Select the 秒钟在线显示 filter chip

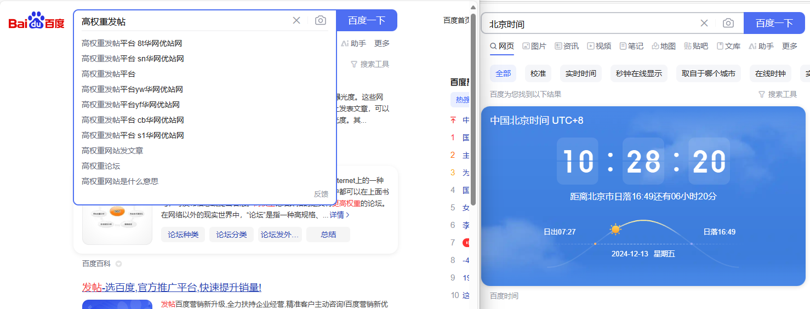point(639,73)
